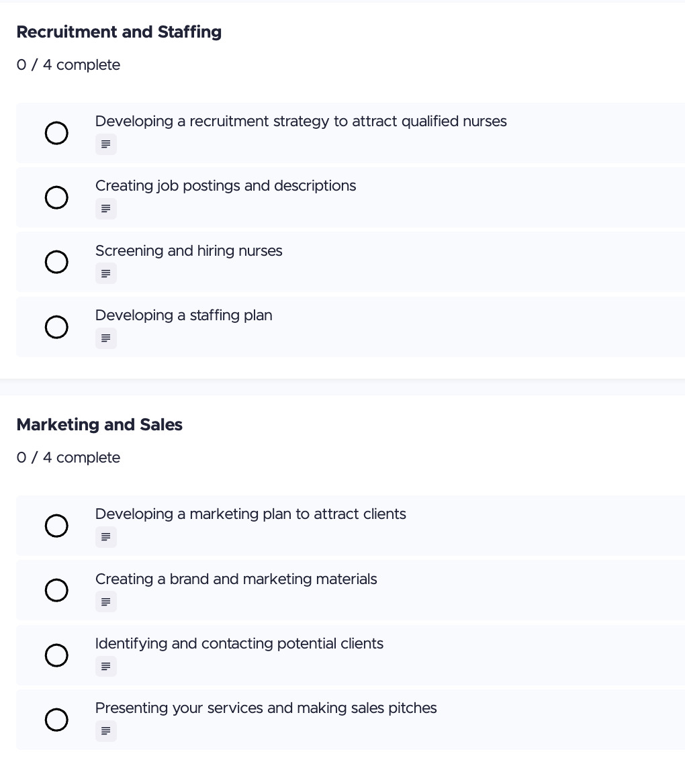Mark recruitment strategy task as complete
Image resolution: width=685 pixels, height=764 pixels.
(x=56, y=133)
